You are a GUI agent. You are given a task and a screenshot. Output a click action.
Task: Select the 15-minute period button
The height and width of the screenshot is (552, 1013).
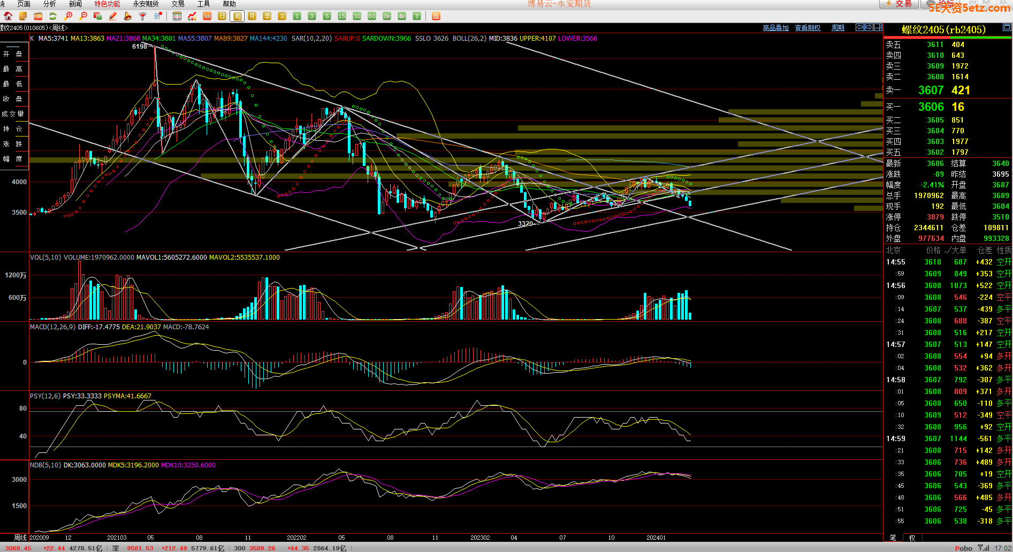(x=342, y=16)
